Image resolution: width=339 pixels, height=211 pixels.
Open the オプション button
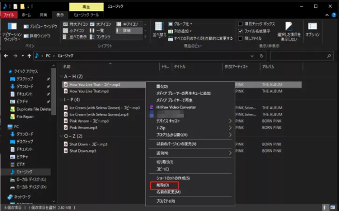point(313,30)
